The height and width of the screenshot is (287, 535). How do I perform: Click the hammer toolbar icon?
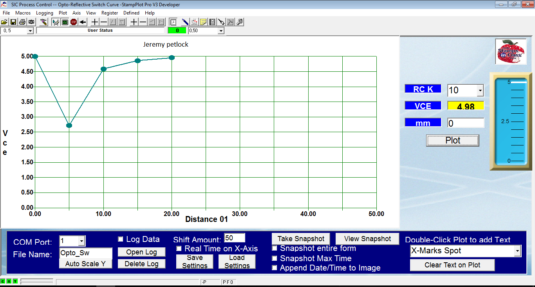pyautogui.click(x=230, y=22)
